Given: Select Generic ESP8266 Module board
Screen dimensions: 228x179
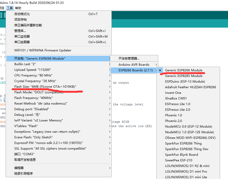Looking at the screenshot, I should tap(188, 70).
